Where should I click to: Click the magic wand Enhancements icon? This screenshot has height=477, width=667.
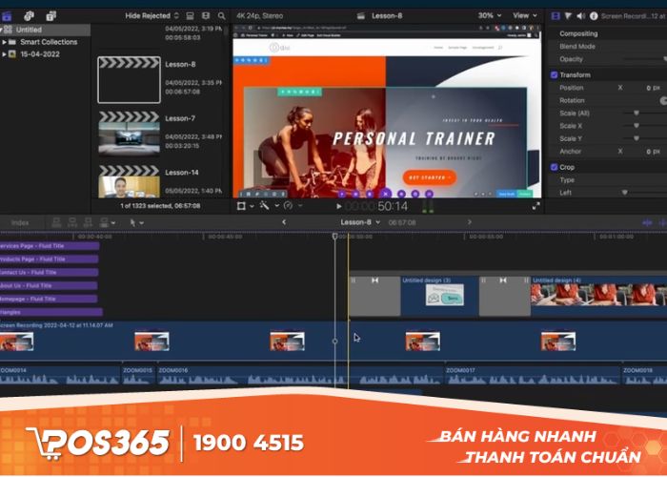[265, 206]
